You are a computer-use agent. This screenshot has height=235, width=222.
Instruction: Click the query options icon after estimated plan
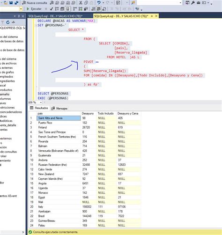pos(62,9)
